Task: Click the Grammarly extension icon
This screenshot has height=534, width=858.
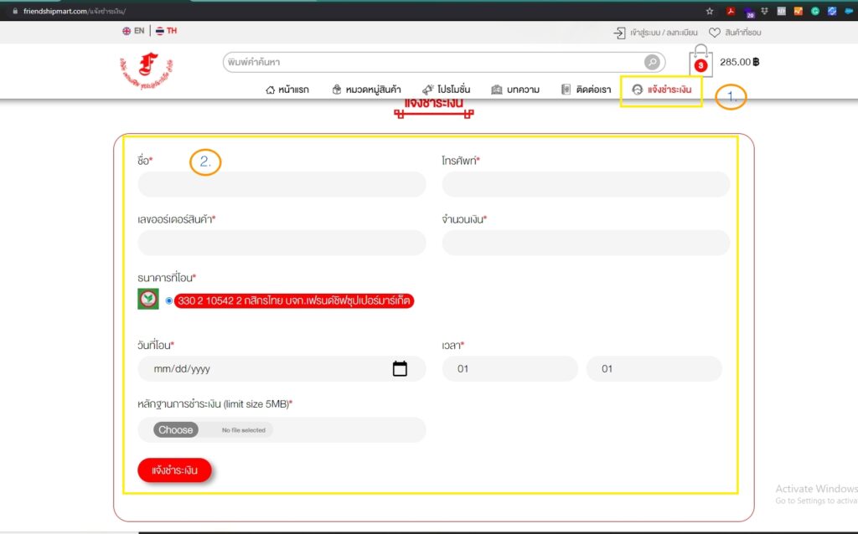Action: click(814, 11)
